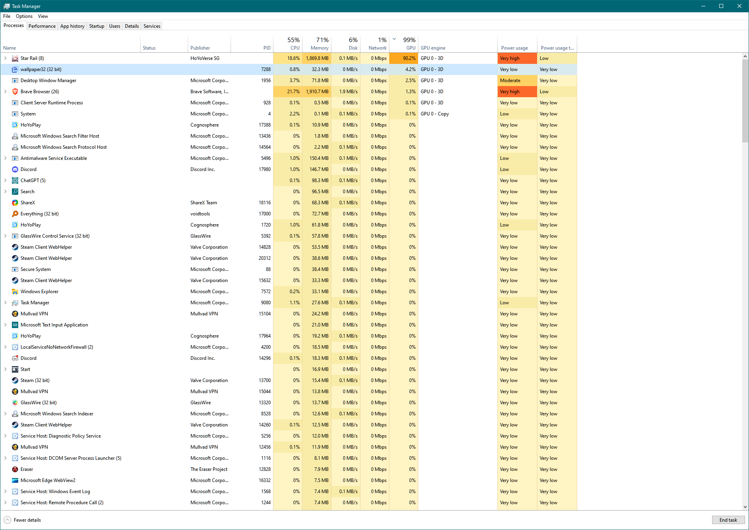Click the scrollbar down arrow

745,507
